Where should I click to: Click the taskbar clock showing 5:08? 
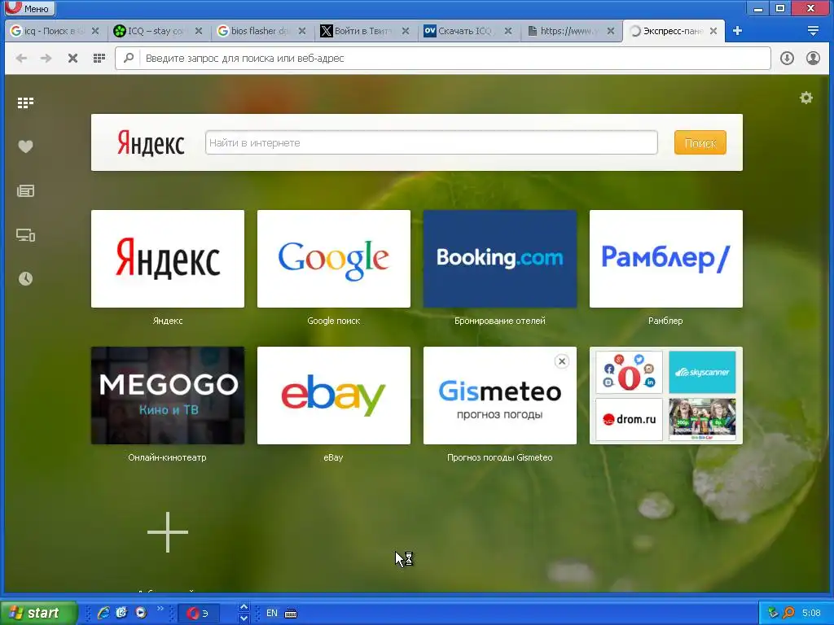click(811, 613)
